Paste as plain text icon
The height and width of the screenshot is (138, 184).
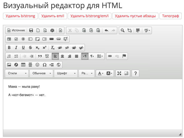pos(91,30)
